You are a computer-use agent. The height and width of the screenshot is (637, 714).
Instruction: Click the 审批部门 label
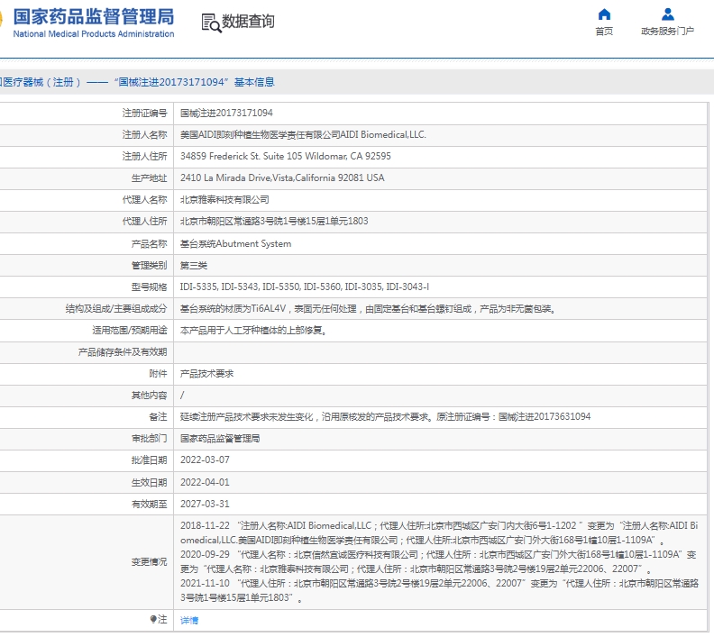[149, 439]
